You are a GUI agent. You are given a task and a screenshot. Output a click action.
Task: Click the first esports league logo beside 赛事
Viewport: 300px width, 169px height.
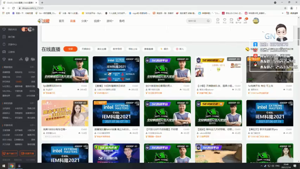point(21,59)
